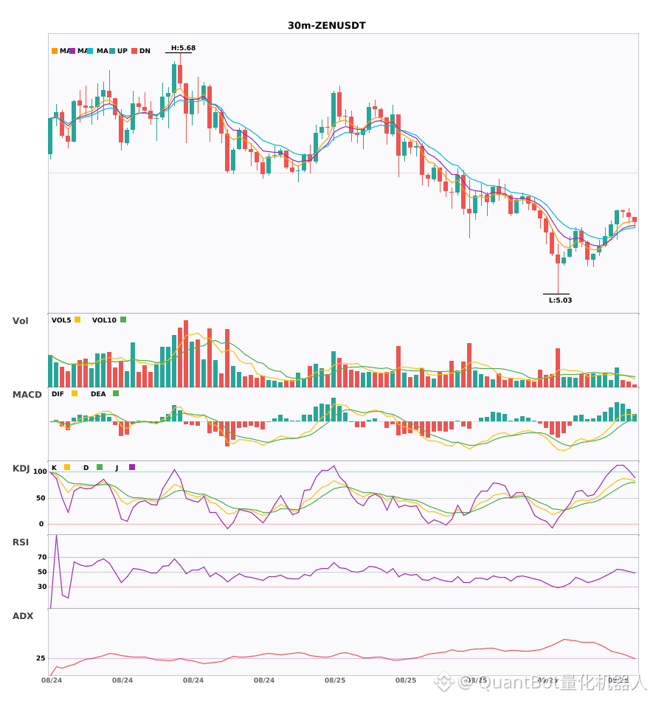Image resolution: width=653 pixels, height=701 pixels.
Task: Click the H:5.68 high price label
Action: (x=183, y=48)
